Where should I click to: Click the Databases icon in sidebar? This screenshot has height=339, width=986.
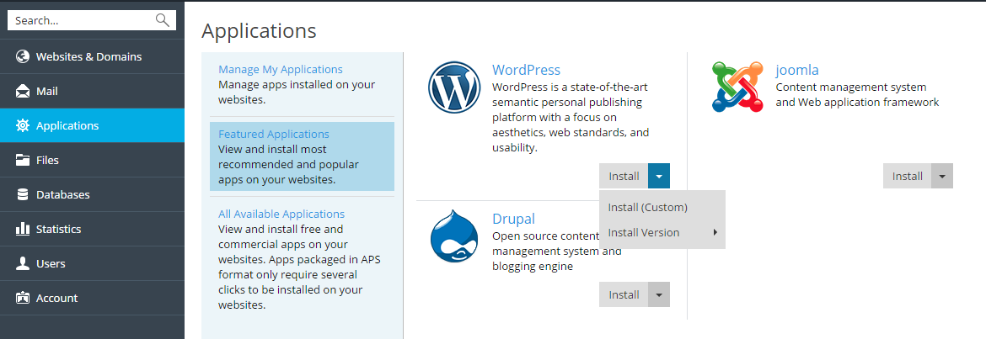pos(23,194)
